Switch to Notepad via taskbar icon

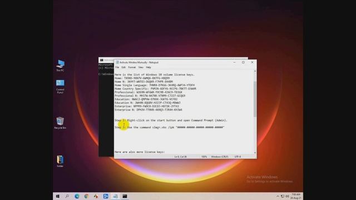pos(115,196)
